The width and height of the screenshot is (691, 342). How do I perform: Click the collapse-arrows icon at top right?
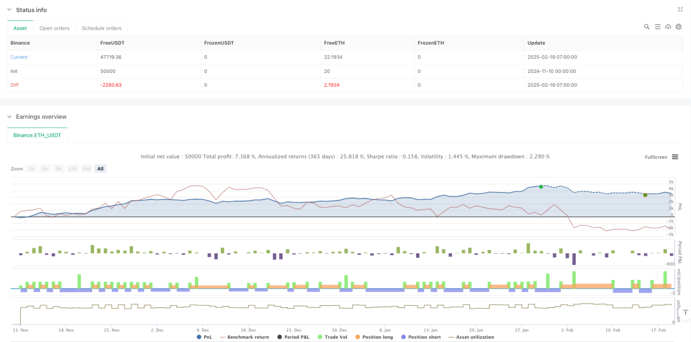click(680, 10)
